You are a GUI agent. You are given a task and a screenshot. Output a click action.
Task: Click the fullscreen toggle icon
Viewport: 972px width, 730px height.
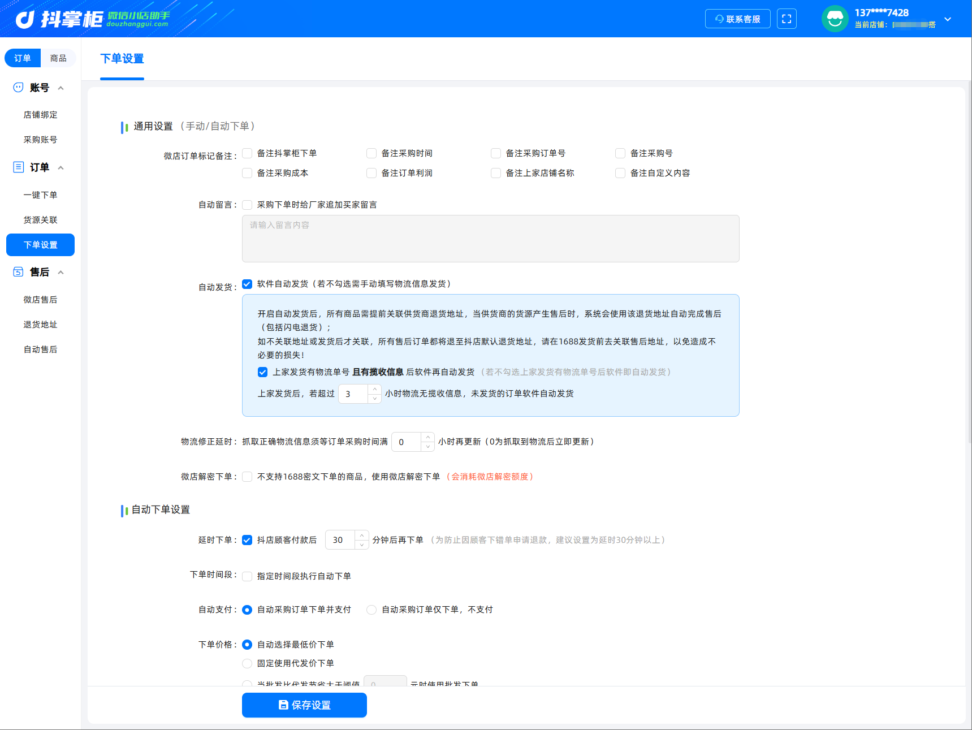tap(787, 19)
